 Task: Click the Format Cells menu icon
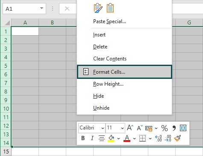tap(86, 72)
